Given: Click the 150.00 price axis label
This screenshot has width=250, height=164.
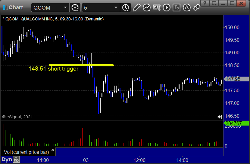Looking at the screenshot, I should point(232,27).
